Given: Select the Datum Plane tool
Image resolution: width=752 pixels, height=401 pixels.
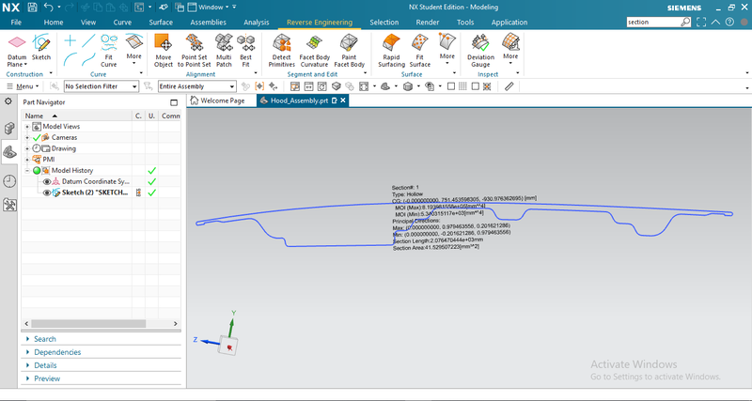Looking at the screenshot, I should click(x=17, y=51).
